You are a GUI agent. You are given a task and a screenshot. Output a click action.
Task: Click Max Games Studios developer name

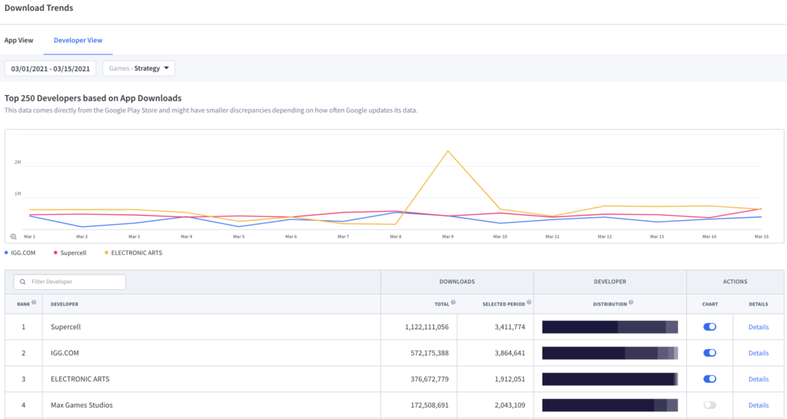[81, 405]
